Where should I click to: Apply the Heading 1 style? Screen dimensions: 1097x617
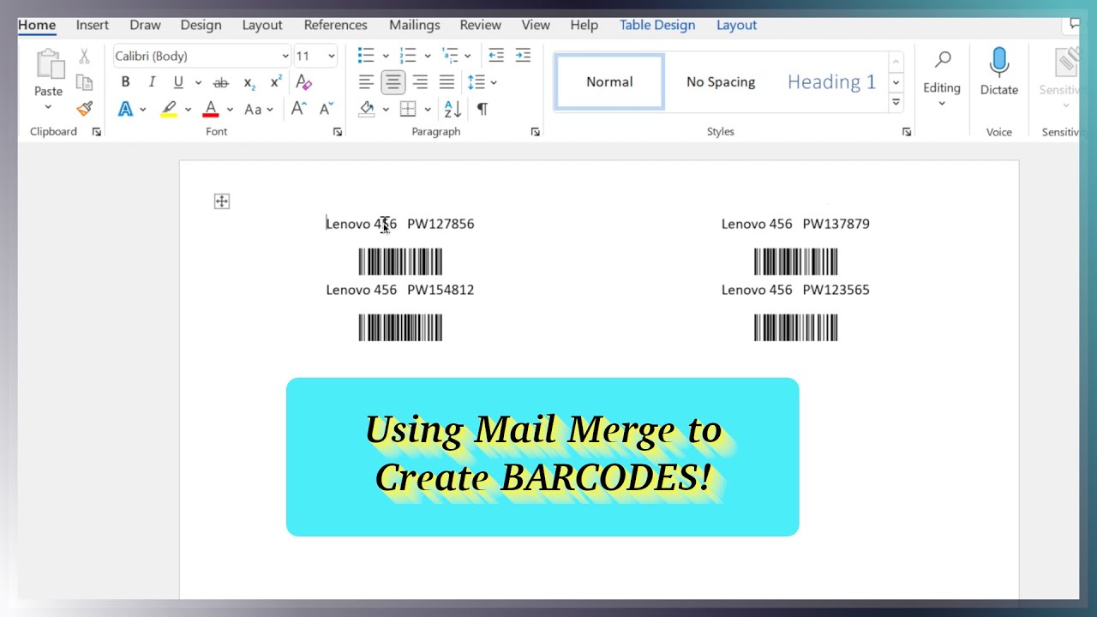coord(831,82)
